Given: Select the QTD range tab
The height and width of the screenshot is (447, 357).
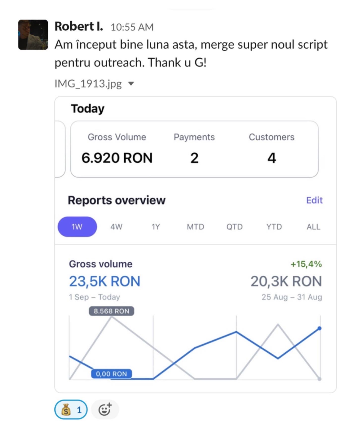Looking at the screenshot, I should tap(235, 227).
